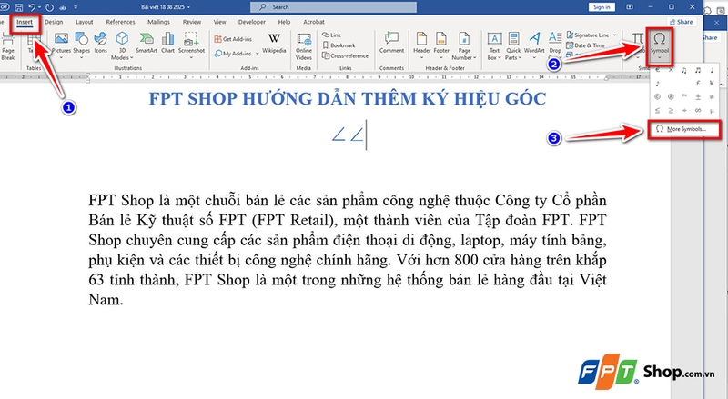
Task: Insert the registered ® symbol
Action: point(671,97)
